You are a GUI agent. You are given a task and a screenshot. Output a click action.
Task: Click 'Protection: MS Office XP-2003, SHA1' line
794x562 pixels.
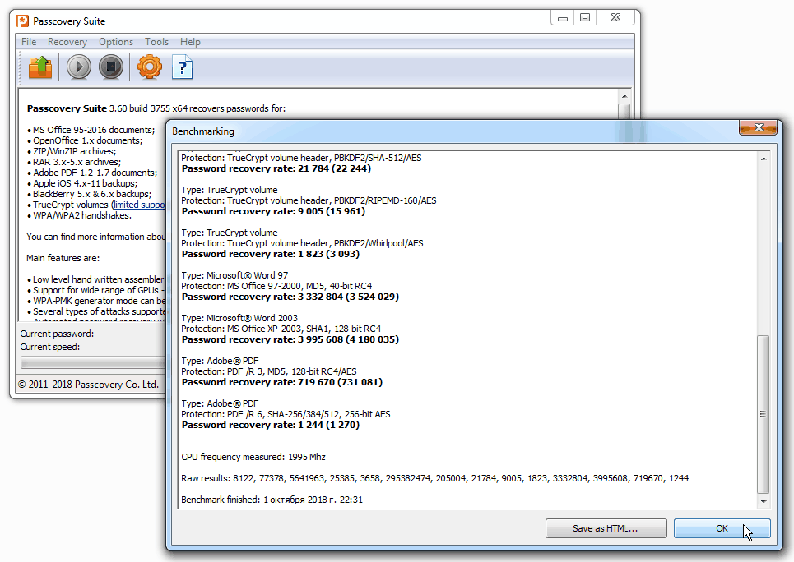281,329
